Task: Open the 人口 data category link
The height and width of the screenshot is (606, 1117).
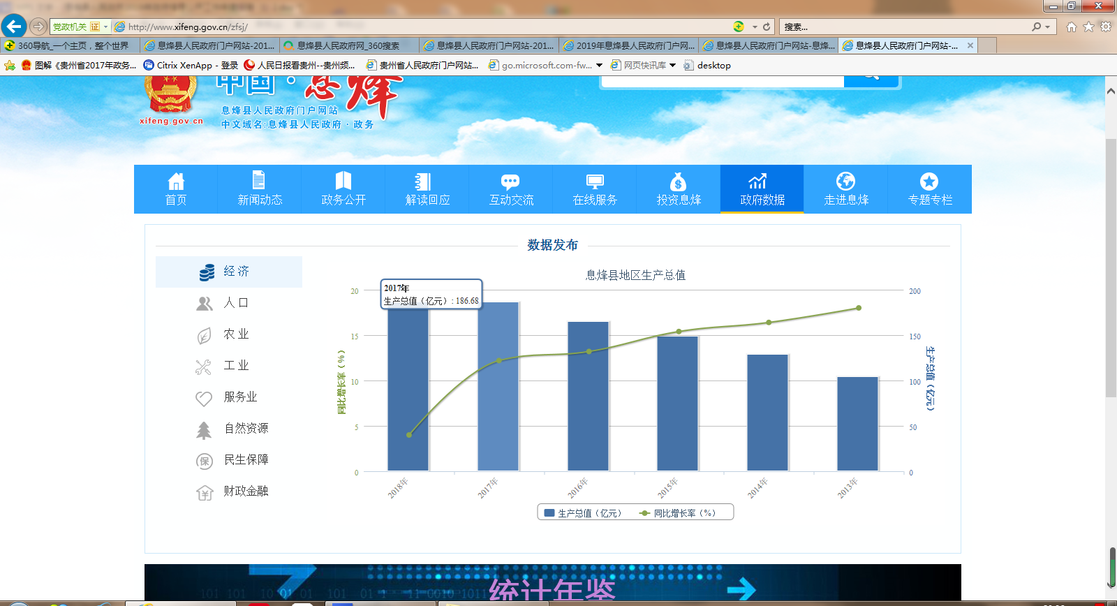Action: (x=236, y=303)
